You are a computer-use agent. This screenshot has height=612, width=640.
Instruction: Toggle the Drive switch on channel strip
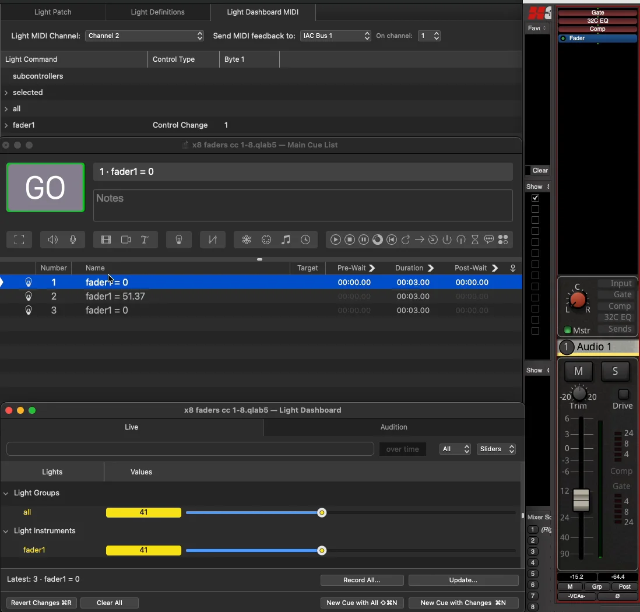pos(623,394)
